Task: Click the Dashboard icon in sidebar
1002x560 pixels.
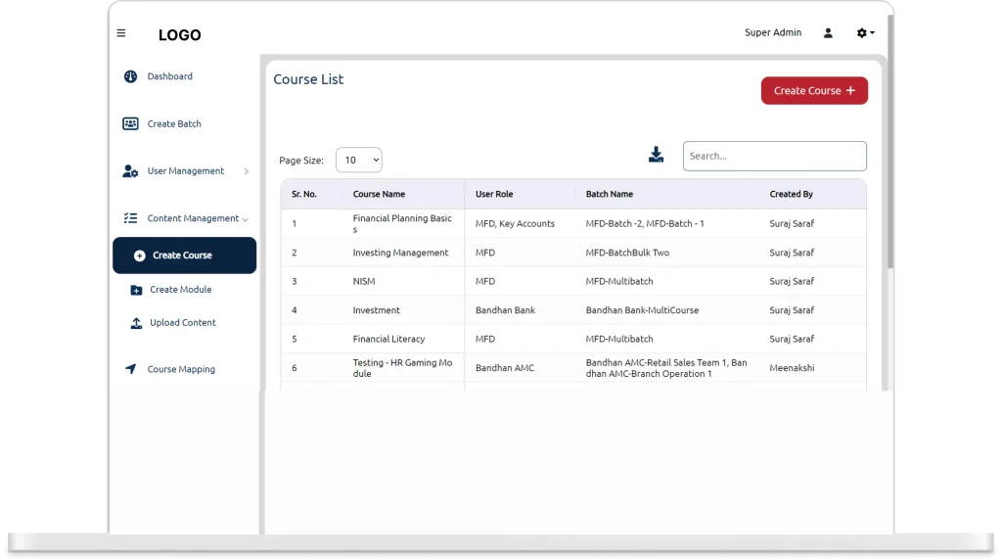Action: 130,76
